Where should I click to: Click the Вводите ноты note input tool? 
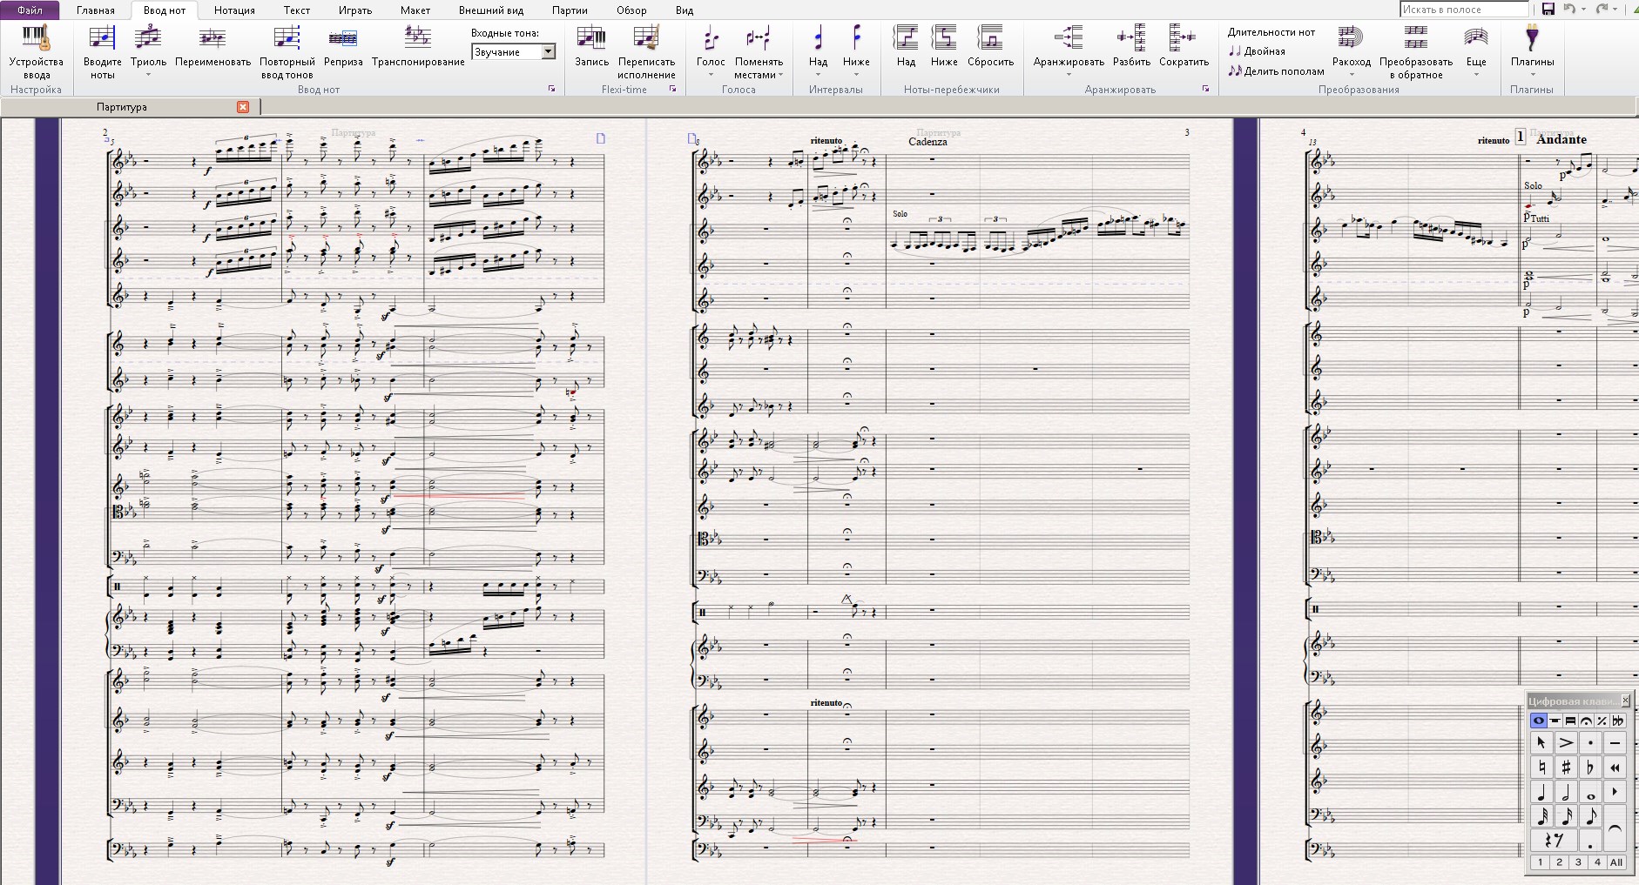point(103,52)
